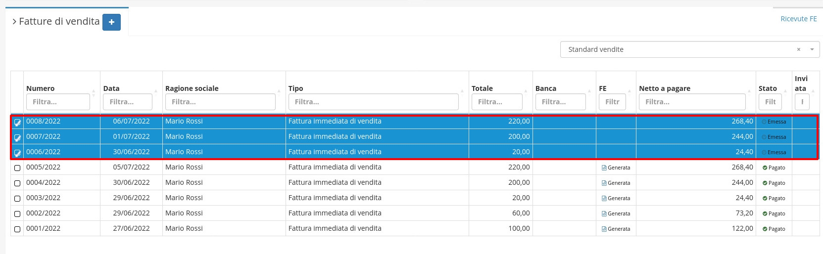Sort by the Data column header

(x=111, y=88)
